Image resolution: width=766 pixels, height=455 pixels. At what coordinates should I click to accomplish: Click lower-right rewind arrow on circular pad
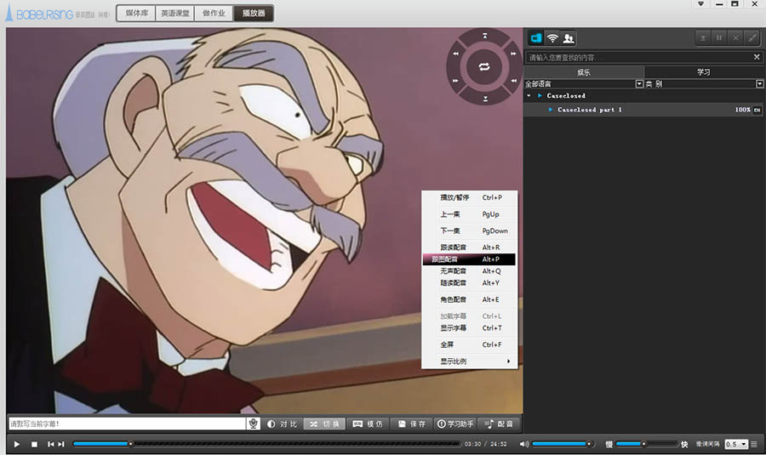pos(513,81)
